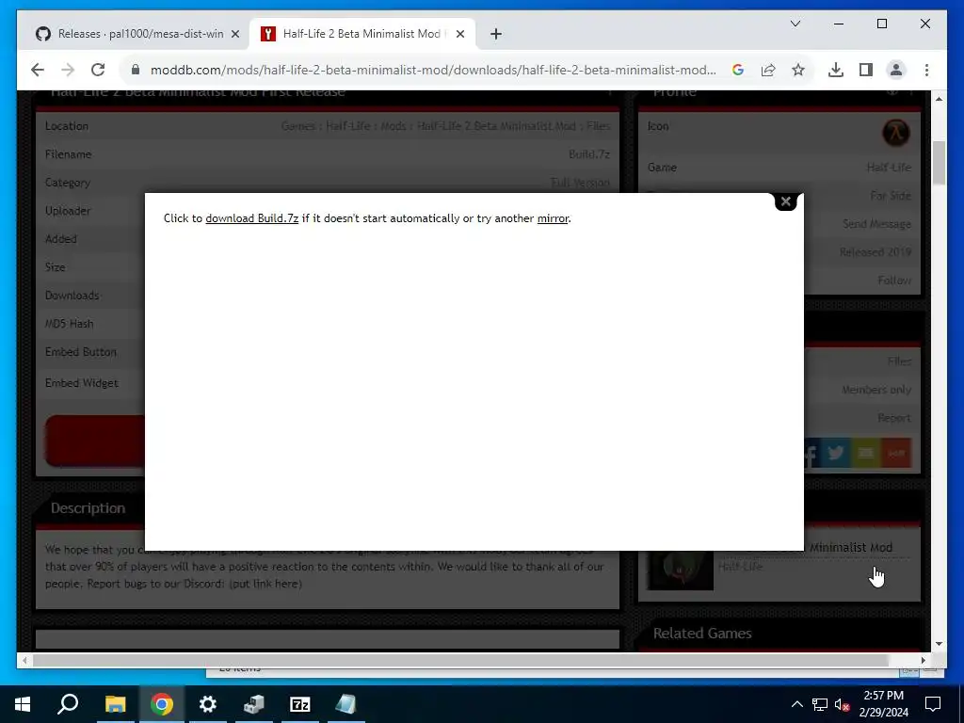Screen dimensions: 964x723
Task: Open the Minimalist Mod link
Action: pos(850,547)
